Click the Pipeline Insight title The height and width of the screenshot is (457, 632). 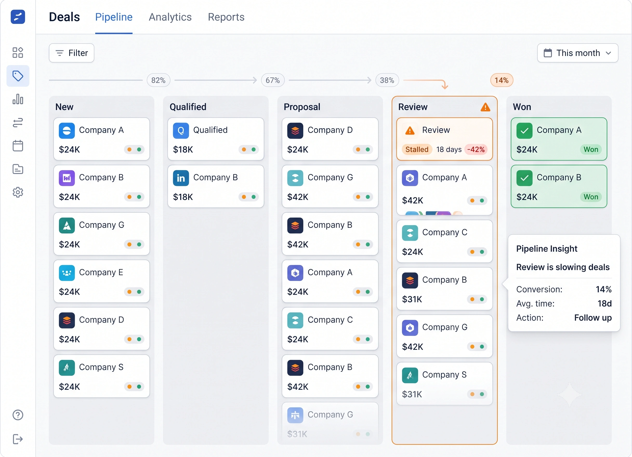tap(547, 249)
